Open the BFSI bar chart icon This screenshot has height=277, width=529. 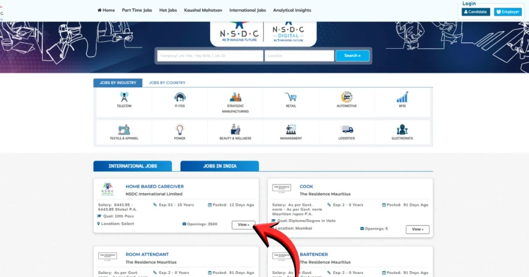(x=402, y=97)
